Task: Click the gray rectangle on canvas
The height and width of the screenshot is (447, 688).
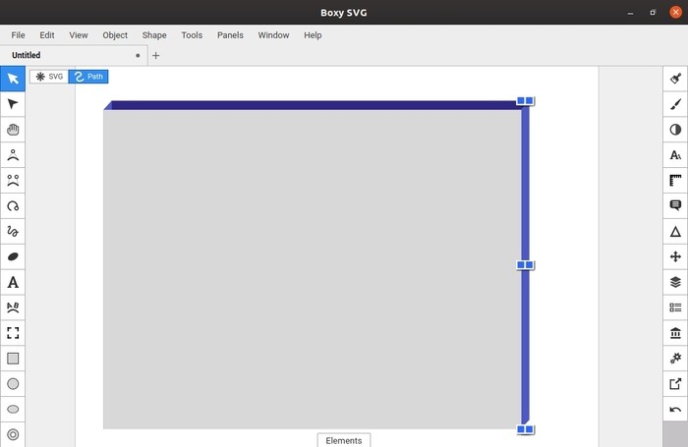Action: click(x=312, y=269)
